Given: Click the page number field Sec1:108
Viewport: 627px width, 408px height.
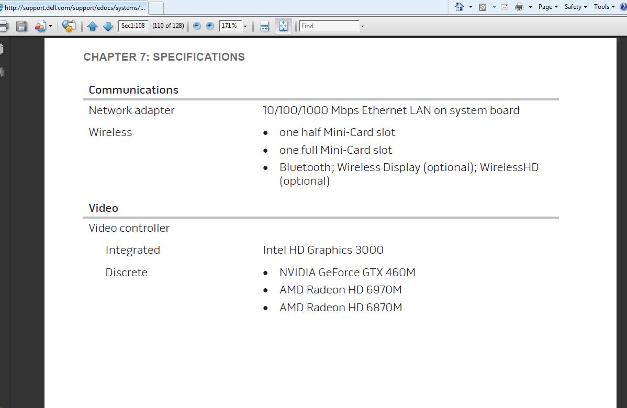Looking at the screenshot, I should click(x=133, y=26).
